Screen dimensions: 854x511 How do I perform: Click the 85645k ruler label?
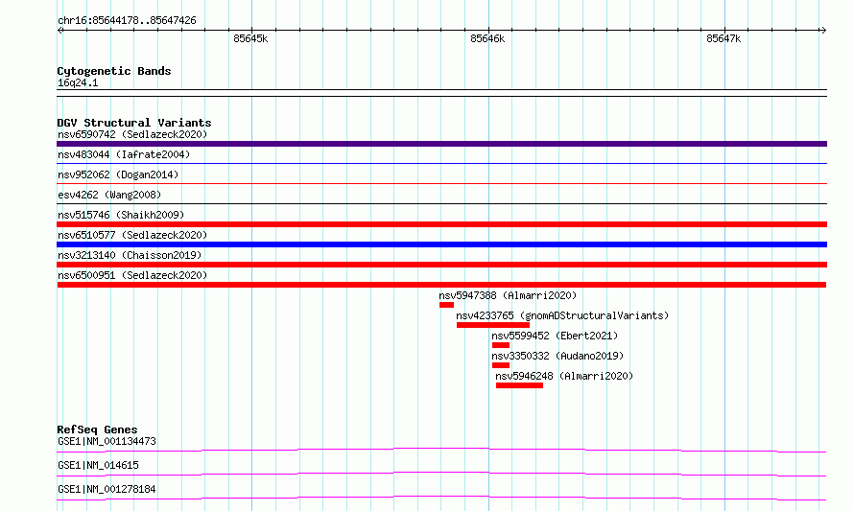coord(250,38)
